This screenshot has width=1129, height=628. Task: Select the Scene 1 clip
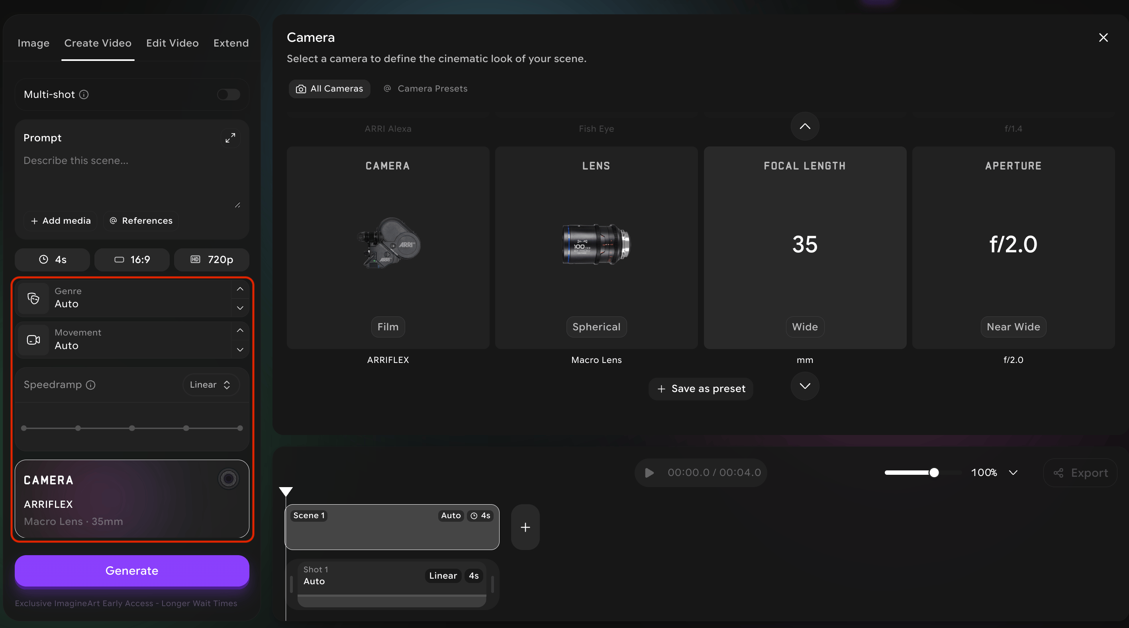[x=392, y=527]
